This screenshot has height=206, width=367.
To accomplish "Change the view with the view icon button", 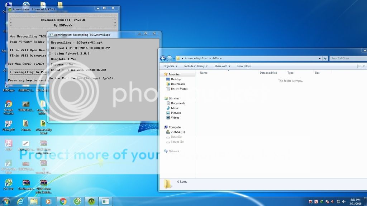I will pyautogui.click(x=359, y=66).
